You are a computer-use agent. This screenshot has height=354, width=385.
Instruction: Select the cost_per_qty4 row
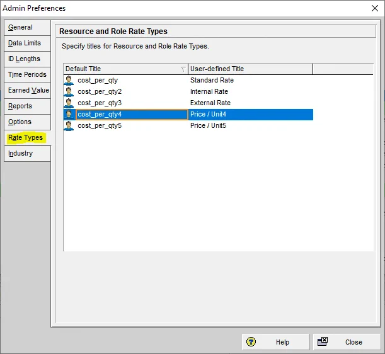(x=188, y=115)
